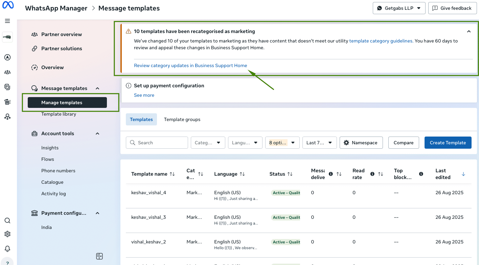Open Flows under Account tools
The height and width of the screenshot is (265, 479).
coord(48,159)
